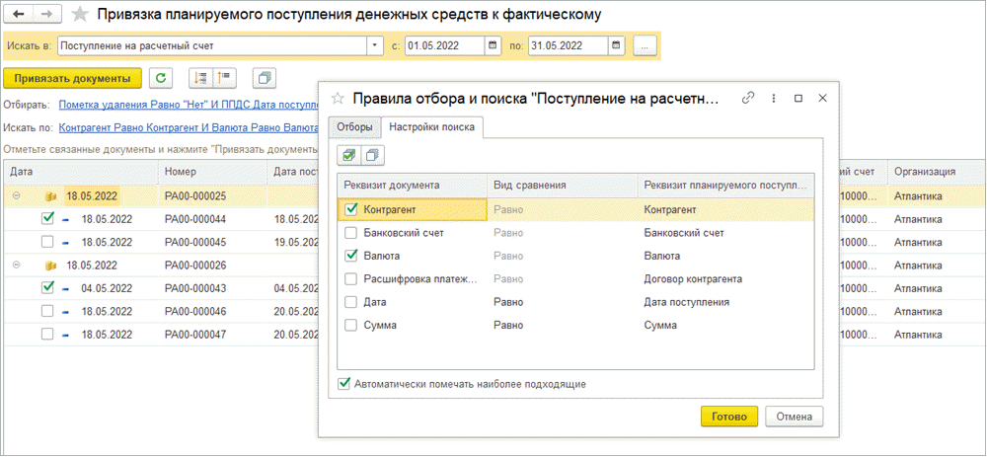Click the sort ascending list icon
987x457 pixels.
pyautogui.click(x=200, y=78)
